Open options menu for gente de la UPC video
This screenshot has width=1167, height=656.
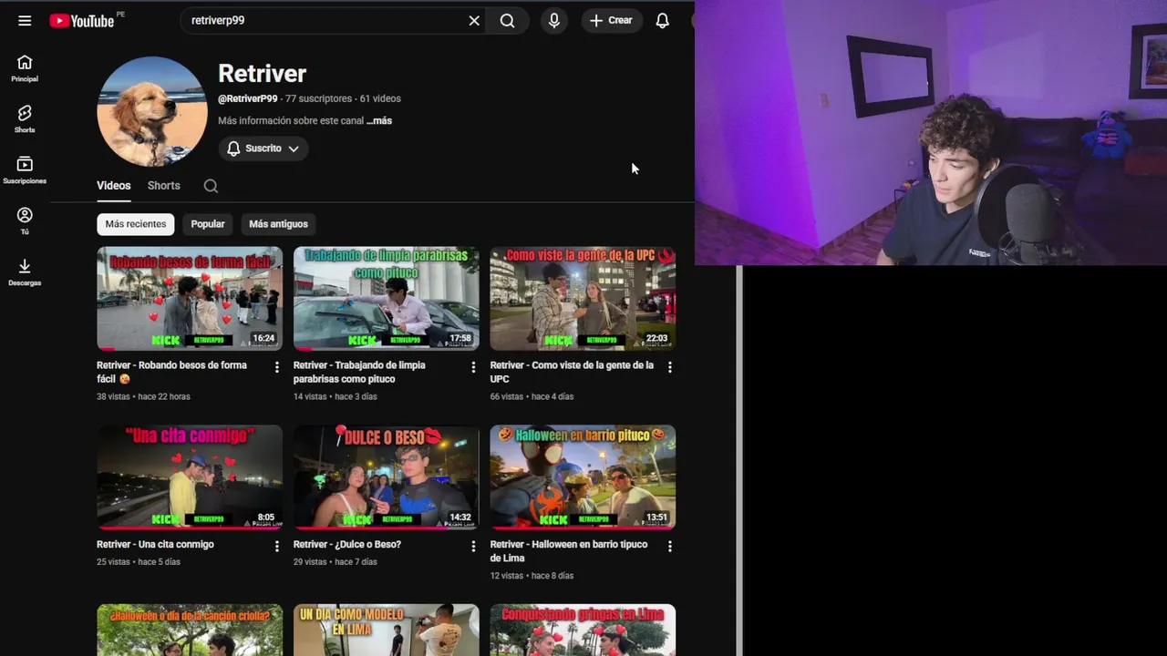(670, 367)
